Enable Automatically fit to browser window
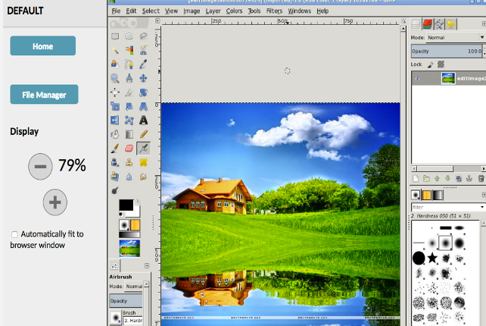The height and width of the screenshot is (326, 486). coord(14,234)
